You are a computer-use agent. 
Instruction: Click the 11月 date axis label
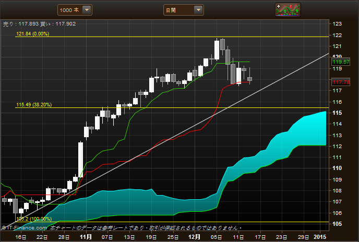[x=86, y=237]
